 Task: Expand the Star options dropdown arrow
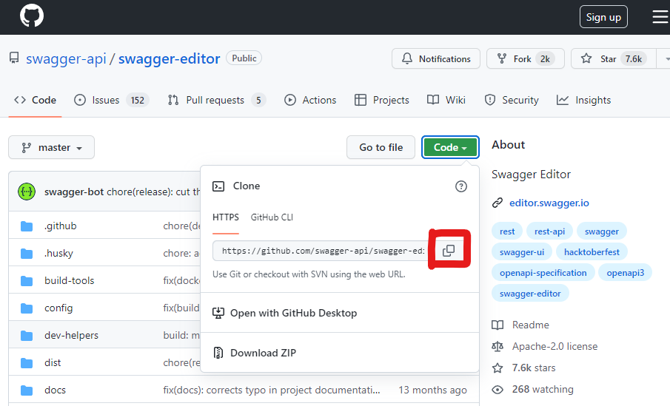pyautogui.click(x=666, y=58)
